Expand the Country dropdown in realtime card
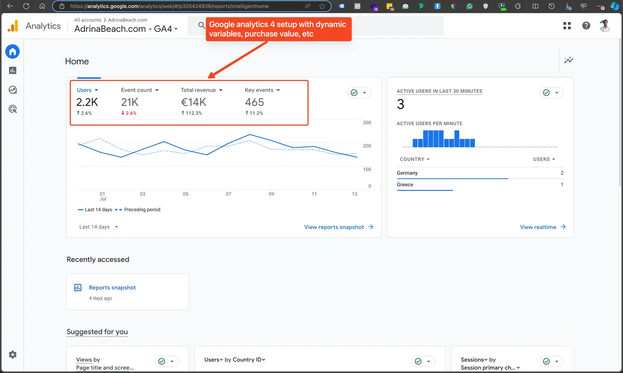 pyautogui.click(x=414, y=159)
